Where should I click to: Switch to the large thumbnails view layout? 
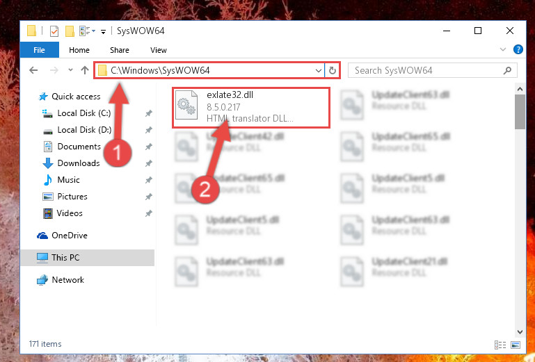click(x=516, y=345)
